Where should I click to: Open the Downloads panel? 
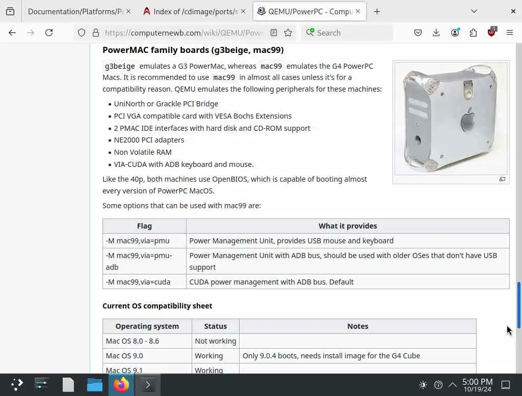click(436, 33)
